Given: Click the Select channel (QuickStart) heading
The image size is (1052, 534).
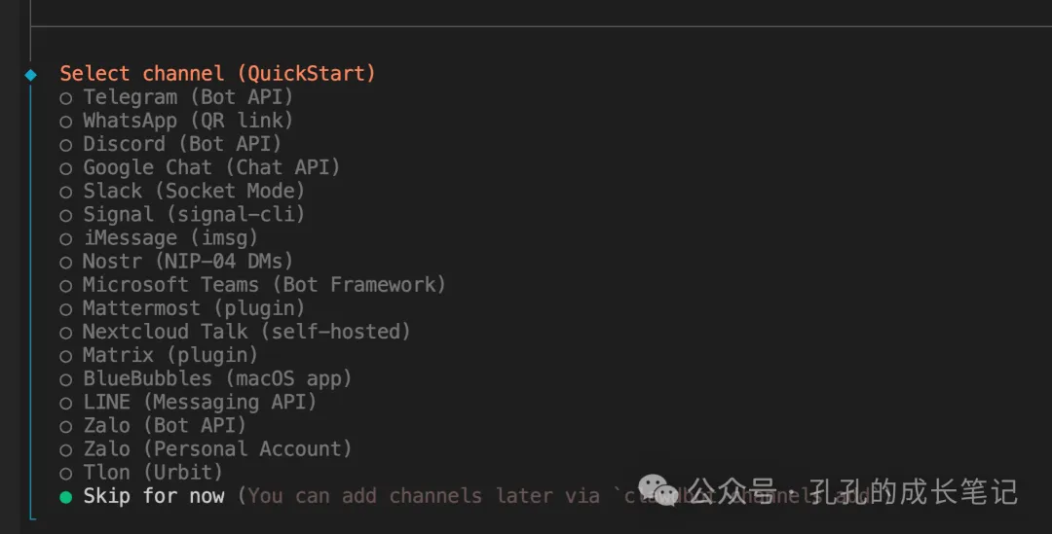Looking at the screenshot, I should (x=217, y=74).
